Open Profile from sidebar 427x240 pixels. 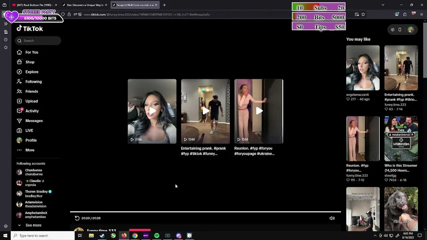(27, 140)
